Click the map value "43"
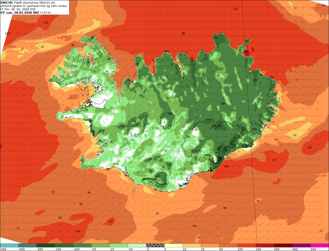Screen dimensions: 329x251 click(199, 238)
